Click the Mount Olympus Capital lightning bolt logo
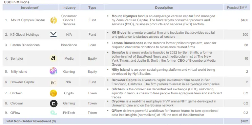The image size is (252, 125). tap(54, 20)
